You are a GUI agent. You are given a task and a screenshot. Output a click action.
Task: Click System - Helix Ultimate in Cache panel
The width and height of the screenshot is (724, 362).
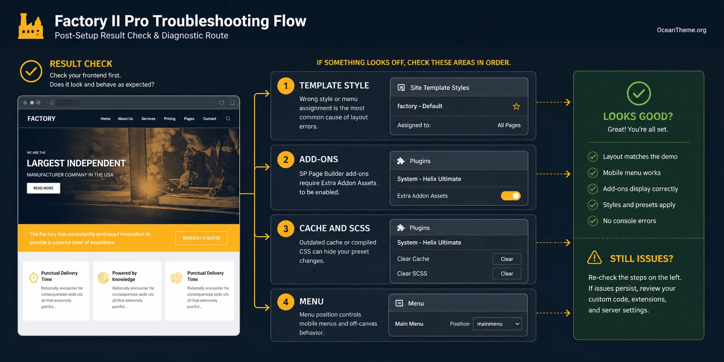click(x=429, y=242)
